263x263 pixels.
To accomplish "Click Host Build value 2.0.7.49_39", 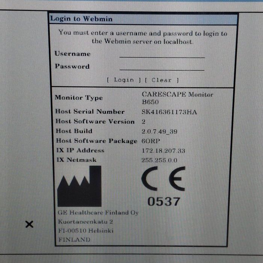I will point(159,131).
